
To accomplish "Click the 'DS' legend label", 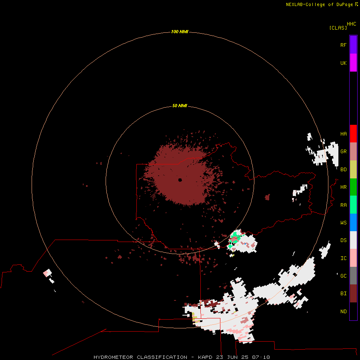I will (343, 240).
